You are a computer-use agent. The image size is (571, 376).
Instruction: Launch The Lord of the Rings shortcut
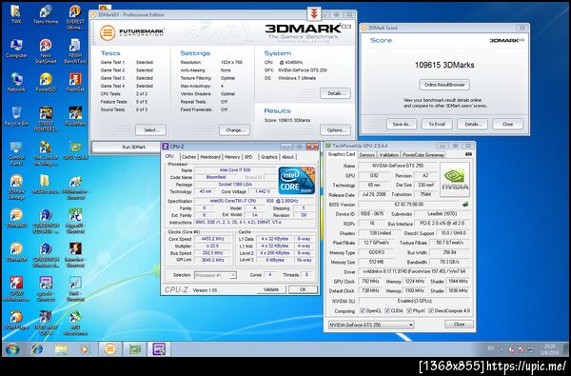(x=46, y=153)
